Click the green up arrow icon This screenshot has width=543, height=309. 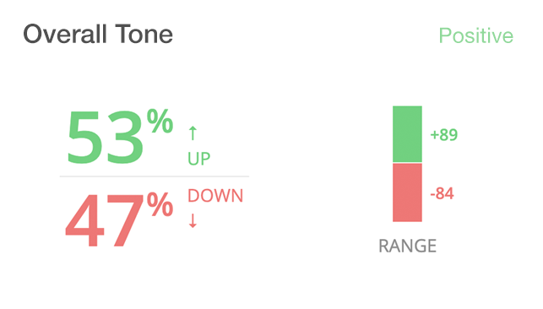tap(193, 133)
